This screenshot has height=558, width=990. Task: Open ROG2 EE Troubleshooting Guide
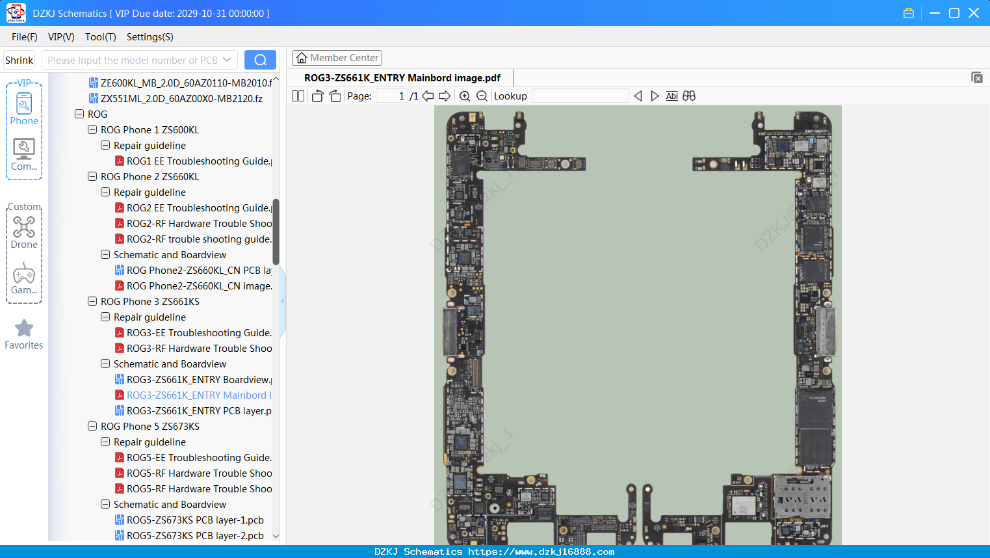click(193, 208)
